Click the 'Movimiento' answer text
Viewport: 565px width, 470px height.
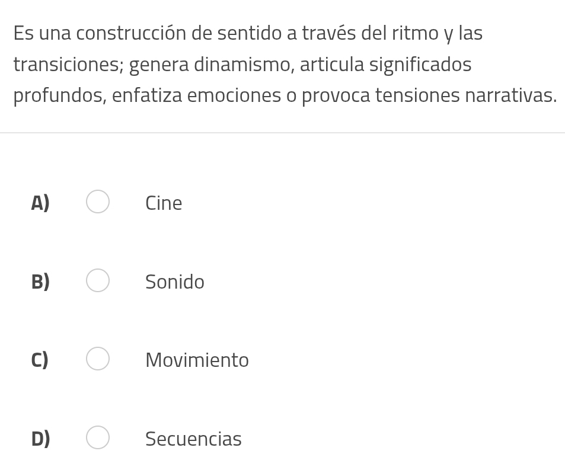point(197,360)
